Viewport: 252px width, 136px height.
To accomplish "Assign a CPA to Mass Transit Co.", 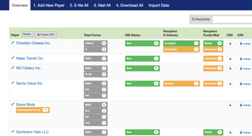I will pos(245,59).
